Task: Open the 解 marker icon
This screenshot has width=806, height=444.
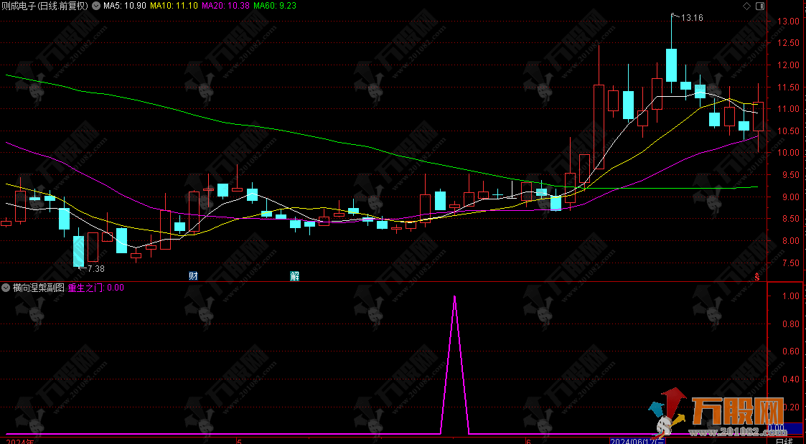Action: click(x=294, y=276)
